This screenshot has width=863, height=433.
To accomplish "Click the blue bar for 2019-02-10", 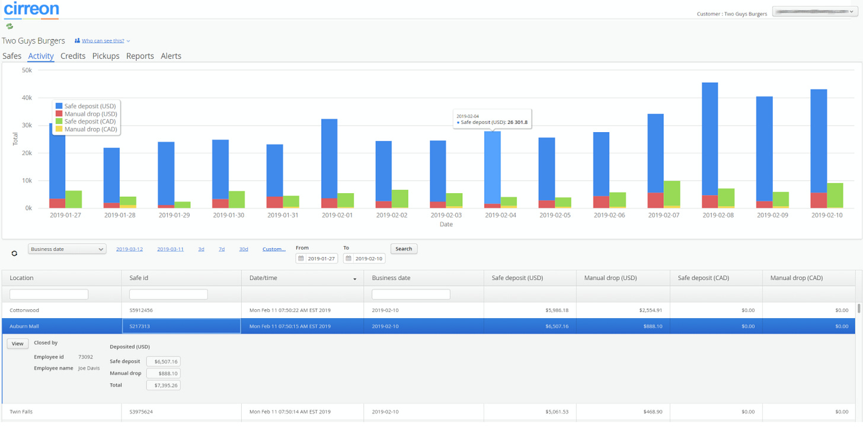I will tap(819, 141).
